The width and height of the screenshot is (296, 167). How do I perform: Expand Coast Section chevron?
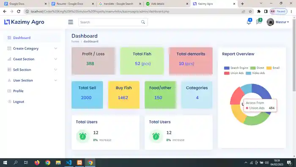coord(55,59)
